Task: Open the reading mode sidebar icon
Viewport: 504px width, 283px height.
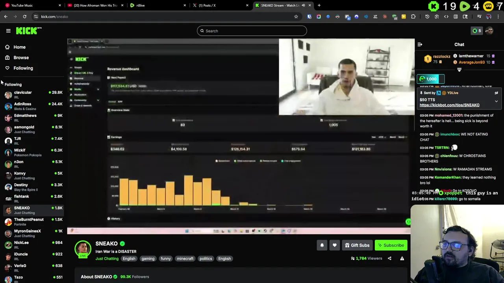Action: point(456,17)
